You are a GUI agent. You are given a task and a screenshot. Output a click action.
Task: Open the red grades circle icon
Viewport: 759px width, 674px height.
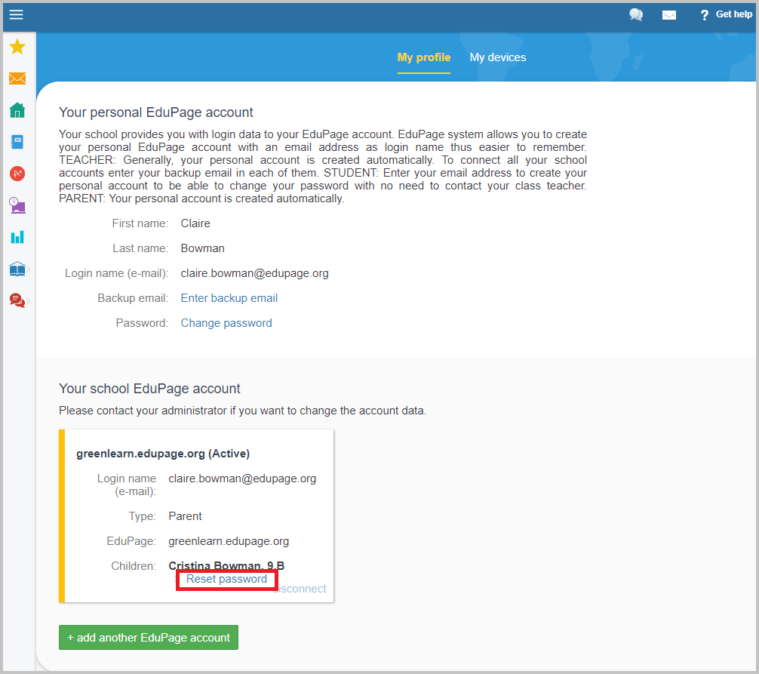[x=17, y=174]
